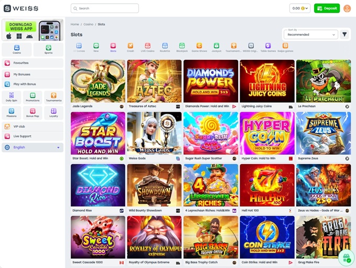Launch Sugar Rush Super Scatter
Image resolution: width=356 pixels, height=268 pixels.
coord(210,133)
